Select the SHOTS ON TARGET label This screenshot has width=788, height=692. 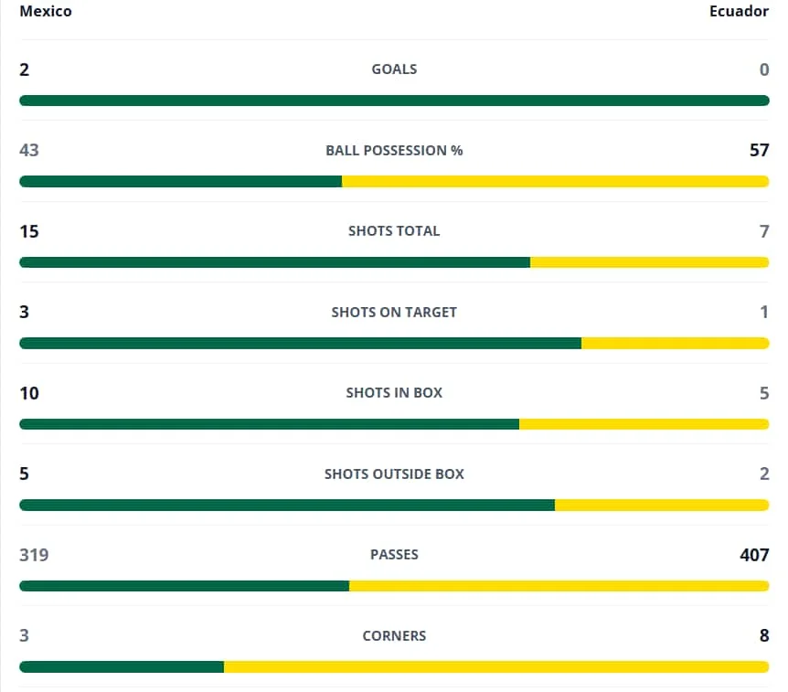pos(394,312)
